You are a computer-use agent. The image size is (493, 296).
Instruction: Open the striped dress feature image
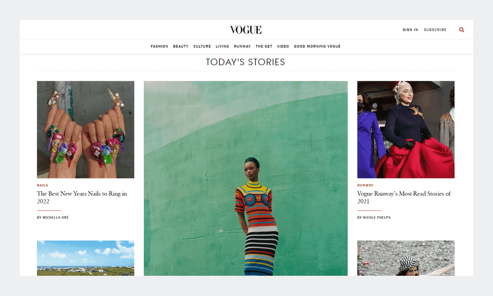coord(246,179)
